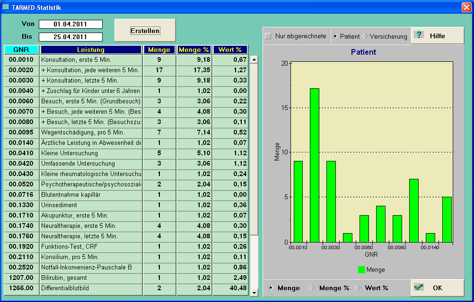Image resolution: width=474 pixels, height=302 pixels.
Task: Click the table's vertical scrollbar thumb
Action: [x=254, y=149]
